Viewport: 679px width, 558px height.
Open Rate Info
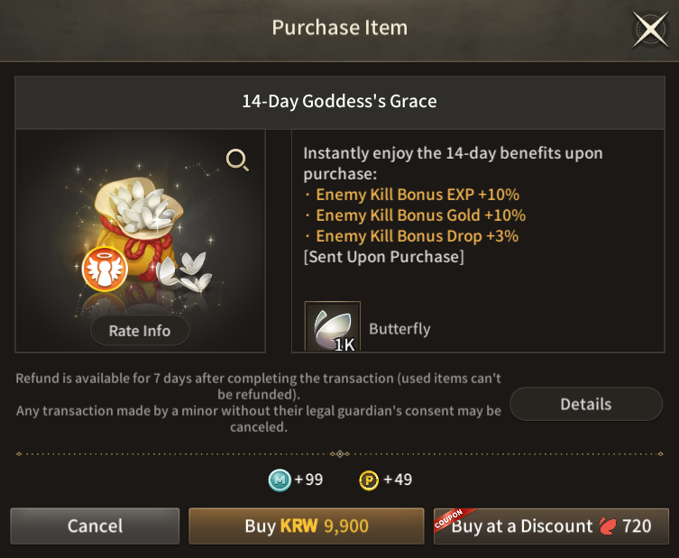click(140, 331)
